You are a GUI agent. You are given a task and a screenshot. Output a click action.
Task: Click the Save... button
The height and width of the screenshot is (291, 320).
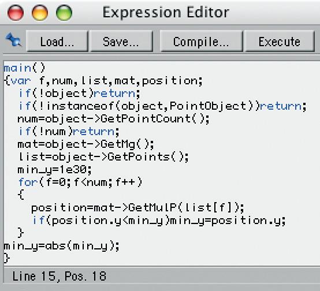(x=121, y=42)
